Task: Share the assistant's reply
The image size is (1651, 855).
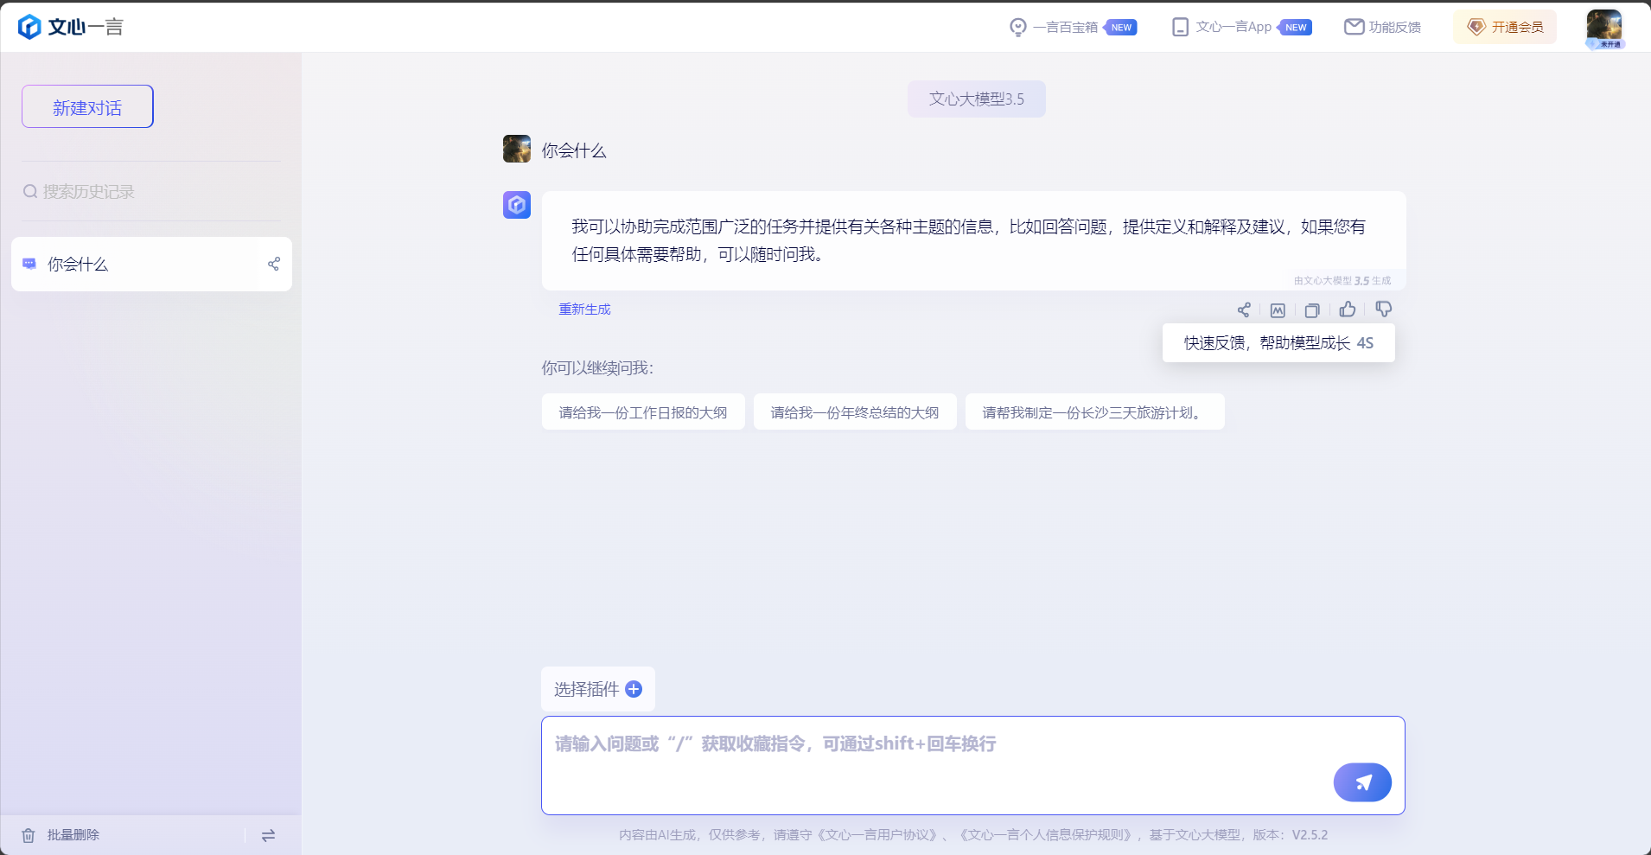Action: tap(1244, 309)
